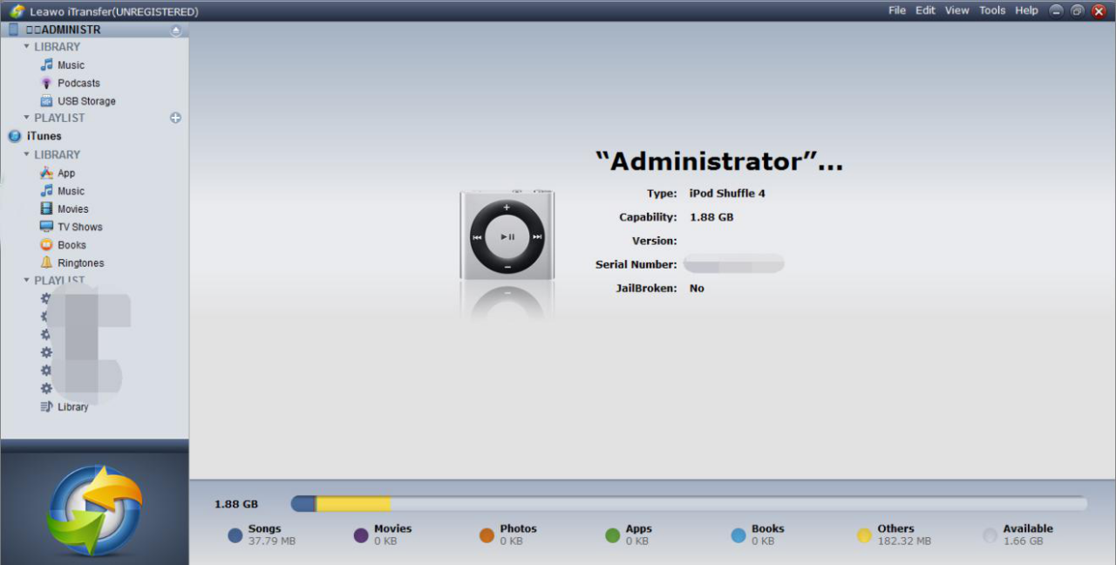This screenshot has height=565, width=1116.
Task: Open the Library playlist at sidebar bottom
Action: [73, 407]
